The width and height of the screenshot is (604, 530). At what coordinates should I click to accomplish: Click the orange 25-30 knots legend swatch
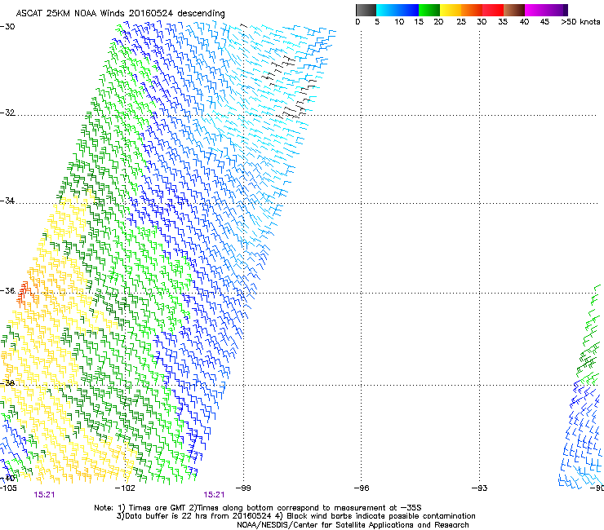click(472, 10)
